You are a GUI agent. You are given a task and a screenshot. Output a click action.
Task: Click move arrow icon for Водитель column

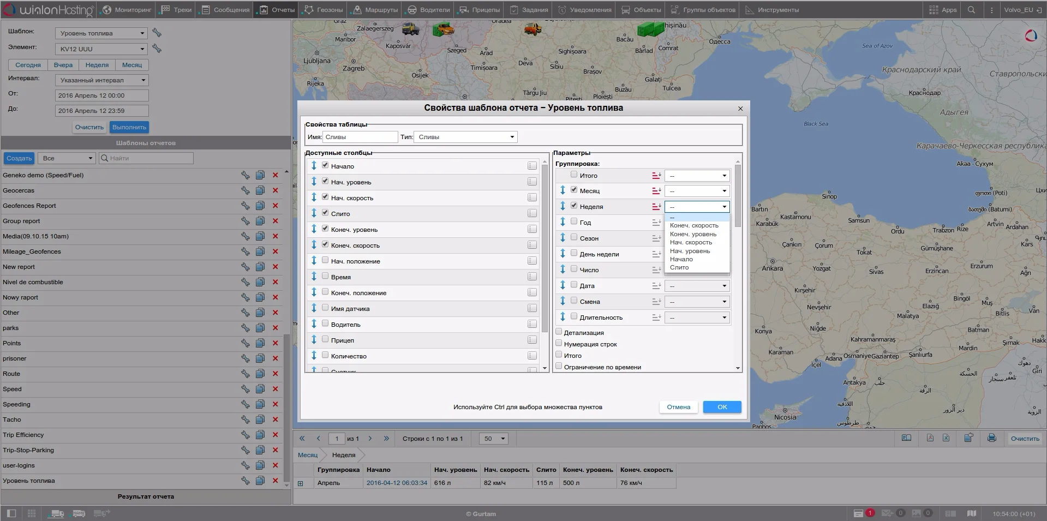coord(314,324)
